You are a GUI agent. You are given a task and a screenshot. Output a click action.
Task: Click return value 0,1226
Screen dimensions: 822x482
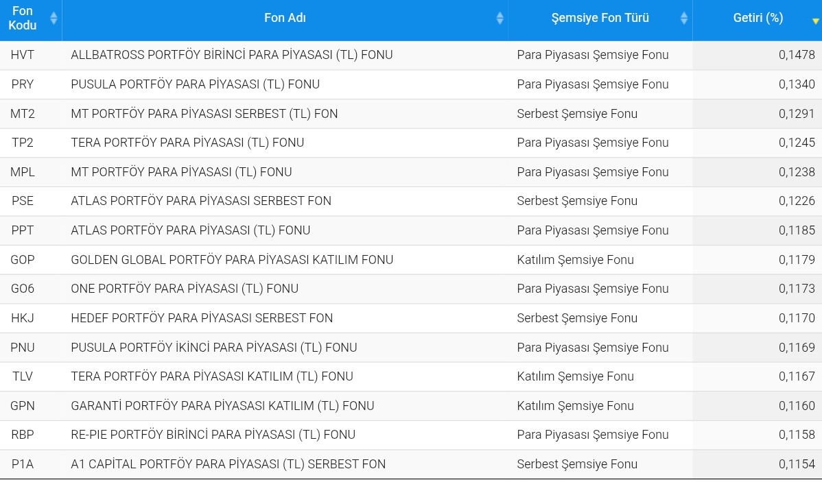coord(797,201)
